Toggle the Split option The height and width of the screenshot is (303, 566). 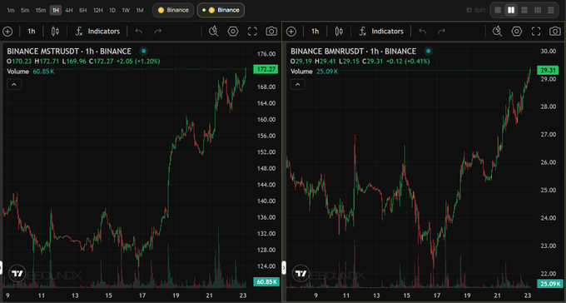476,10
